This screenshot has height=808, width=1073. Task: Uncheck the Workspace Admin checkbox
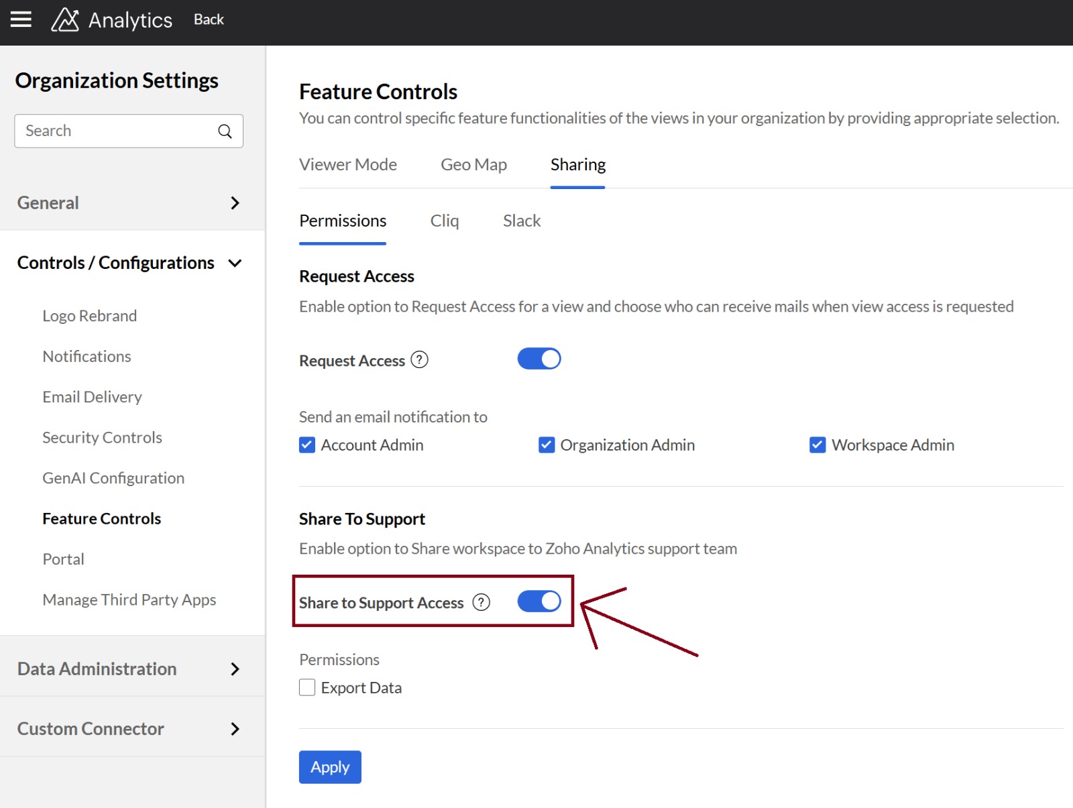[817, 445]
